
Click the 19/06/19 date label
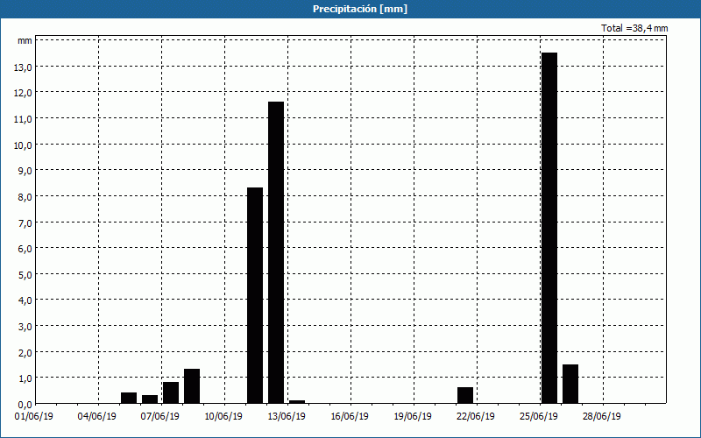coord(413,417)
